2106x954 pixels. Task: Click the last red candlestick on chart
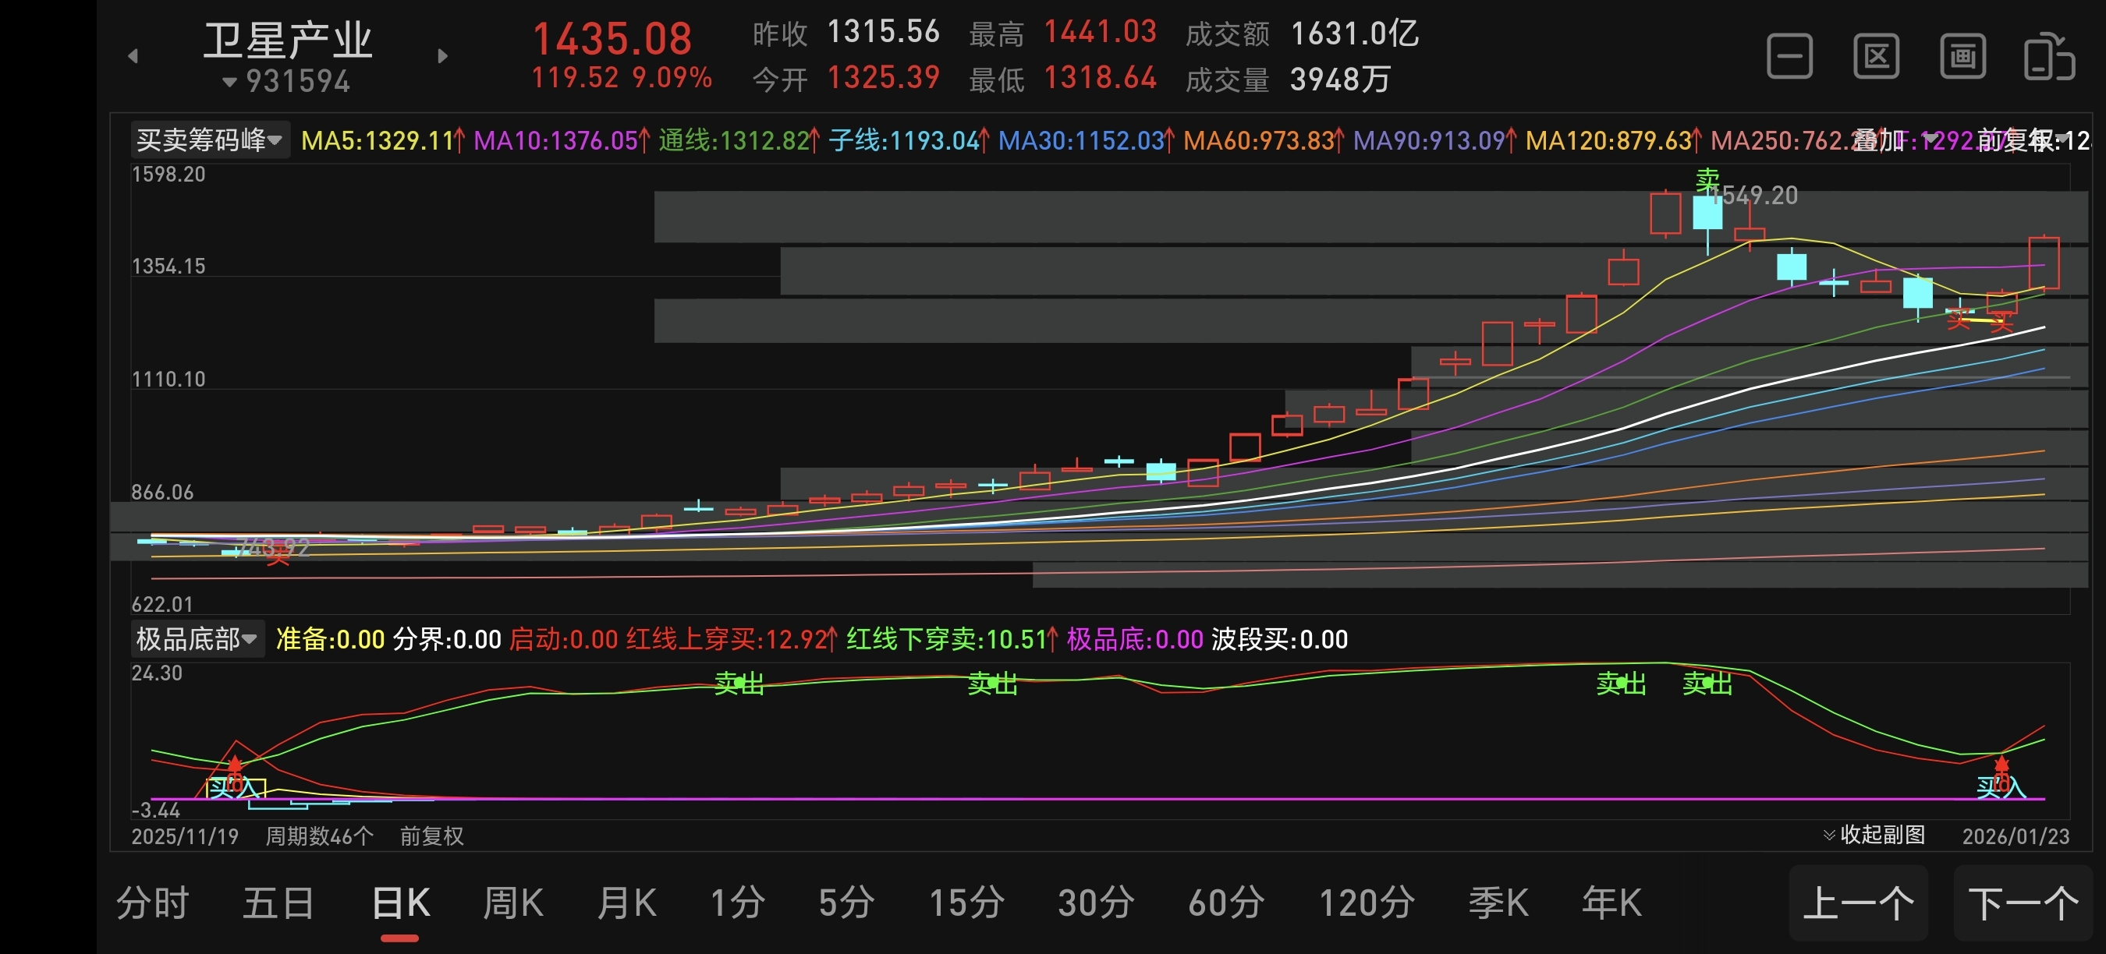point(2043,263)
